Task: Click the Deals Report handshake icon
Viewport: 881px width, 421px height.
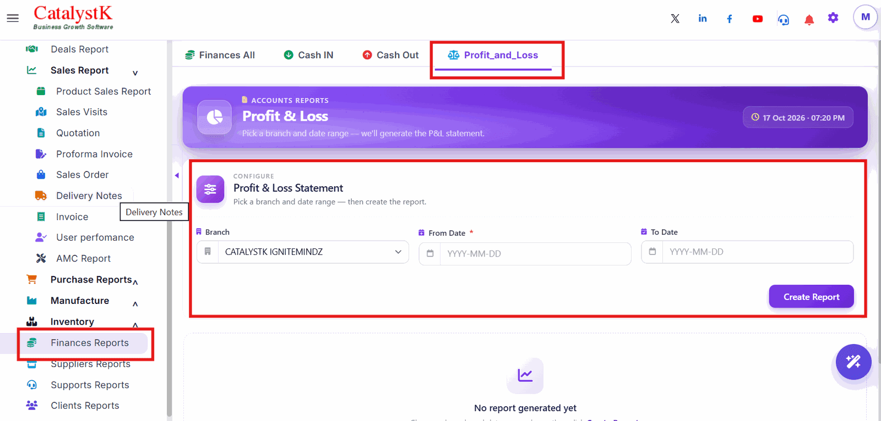Action: pos(32,49)
